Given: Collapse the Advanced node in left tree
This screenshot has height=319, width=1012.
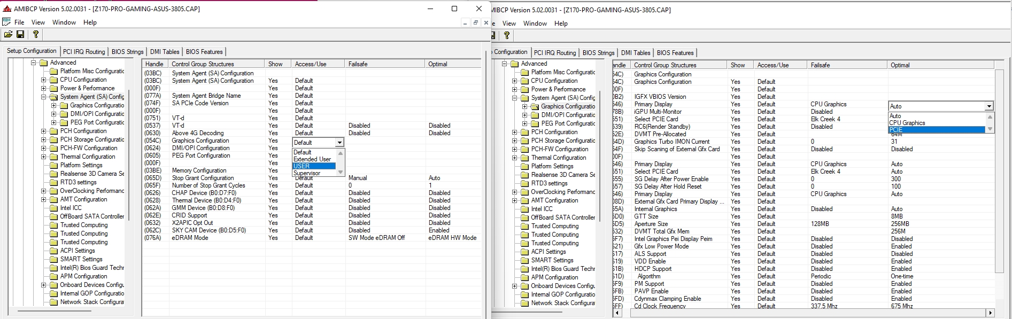Looking at the screenshot, I should coord(33,63).
